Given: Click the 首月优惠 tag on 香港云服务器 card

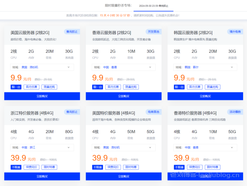Looking at the screenshot, I should pyautogui.click(x=113, y=87).
